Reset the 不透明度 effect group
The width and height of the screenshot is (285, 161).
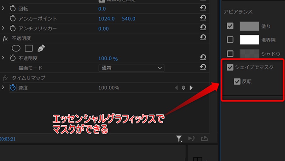coord(203,38)
